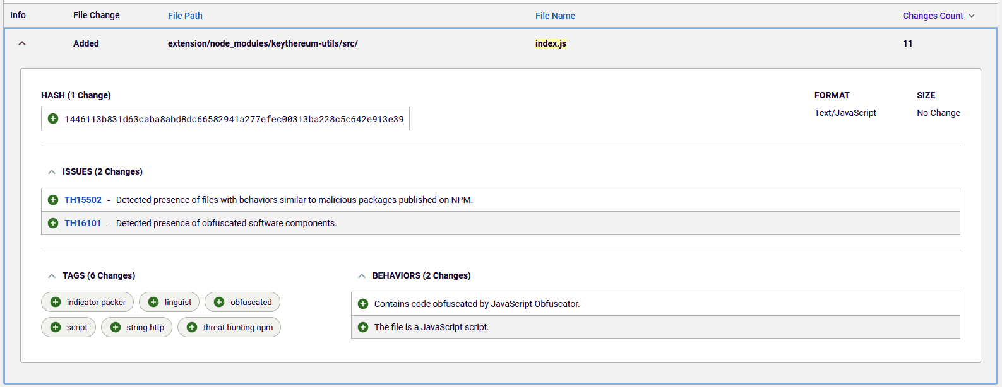Click the 'HASH (1 Change)' heading

[76, 95]
